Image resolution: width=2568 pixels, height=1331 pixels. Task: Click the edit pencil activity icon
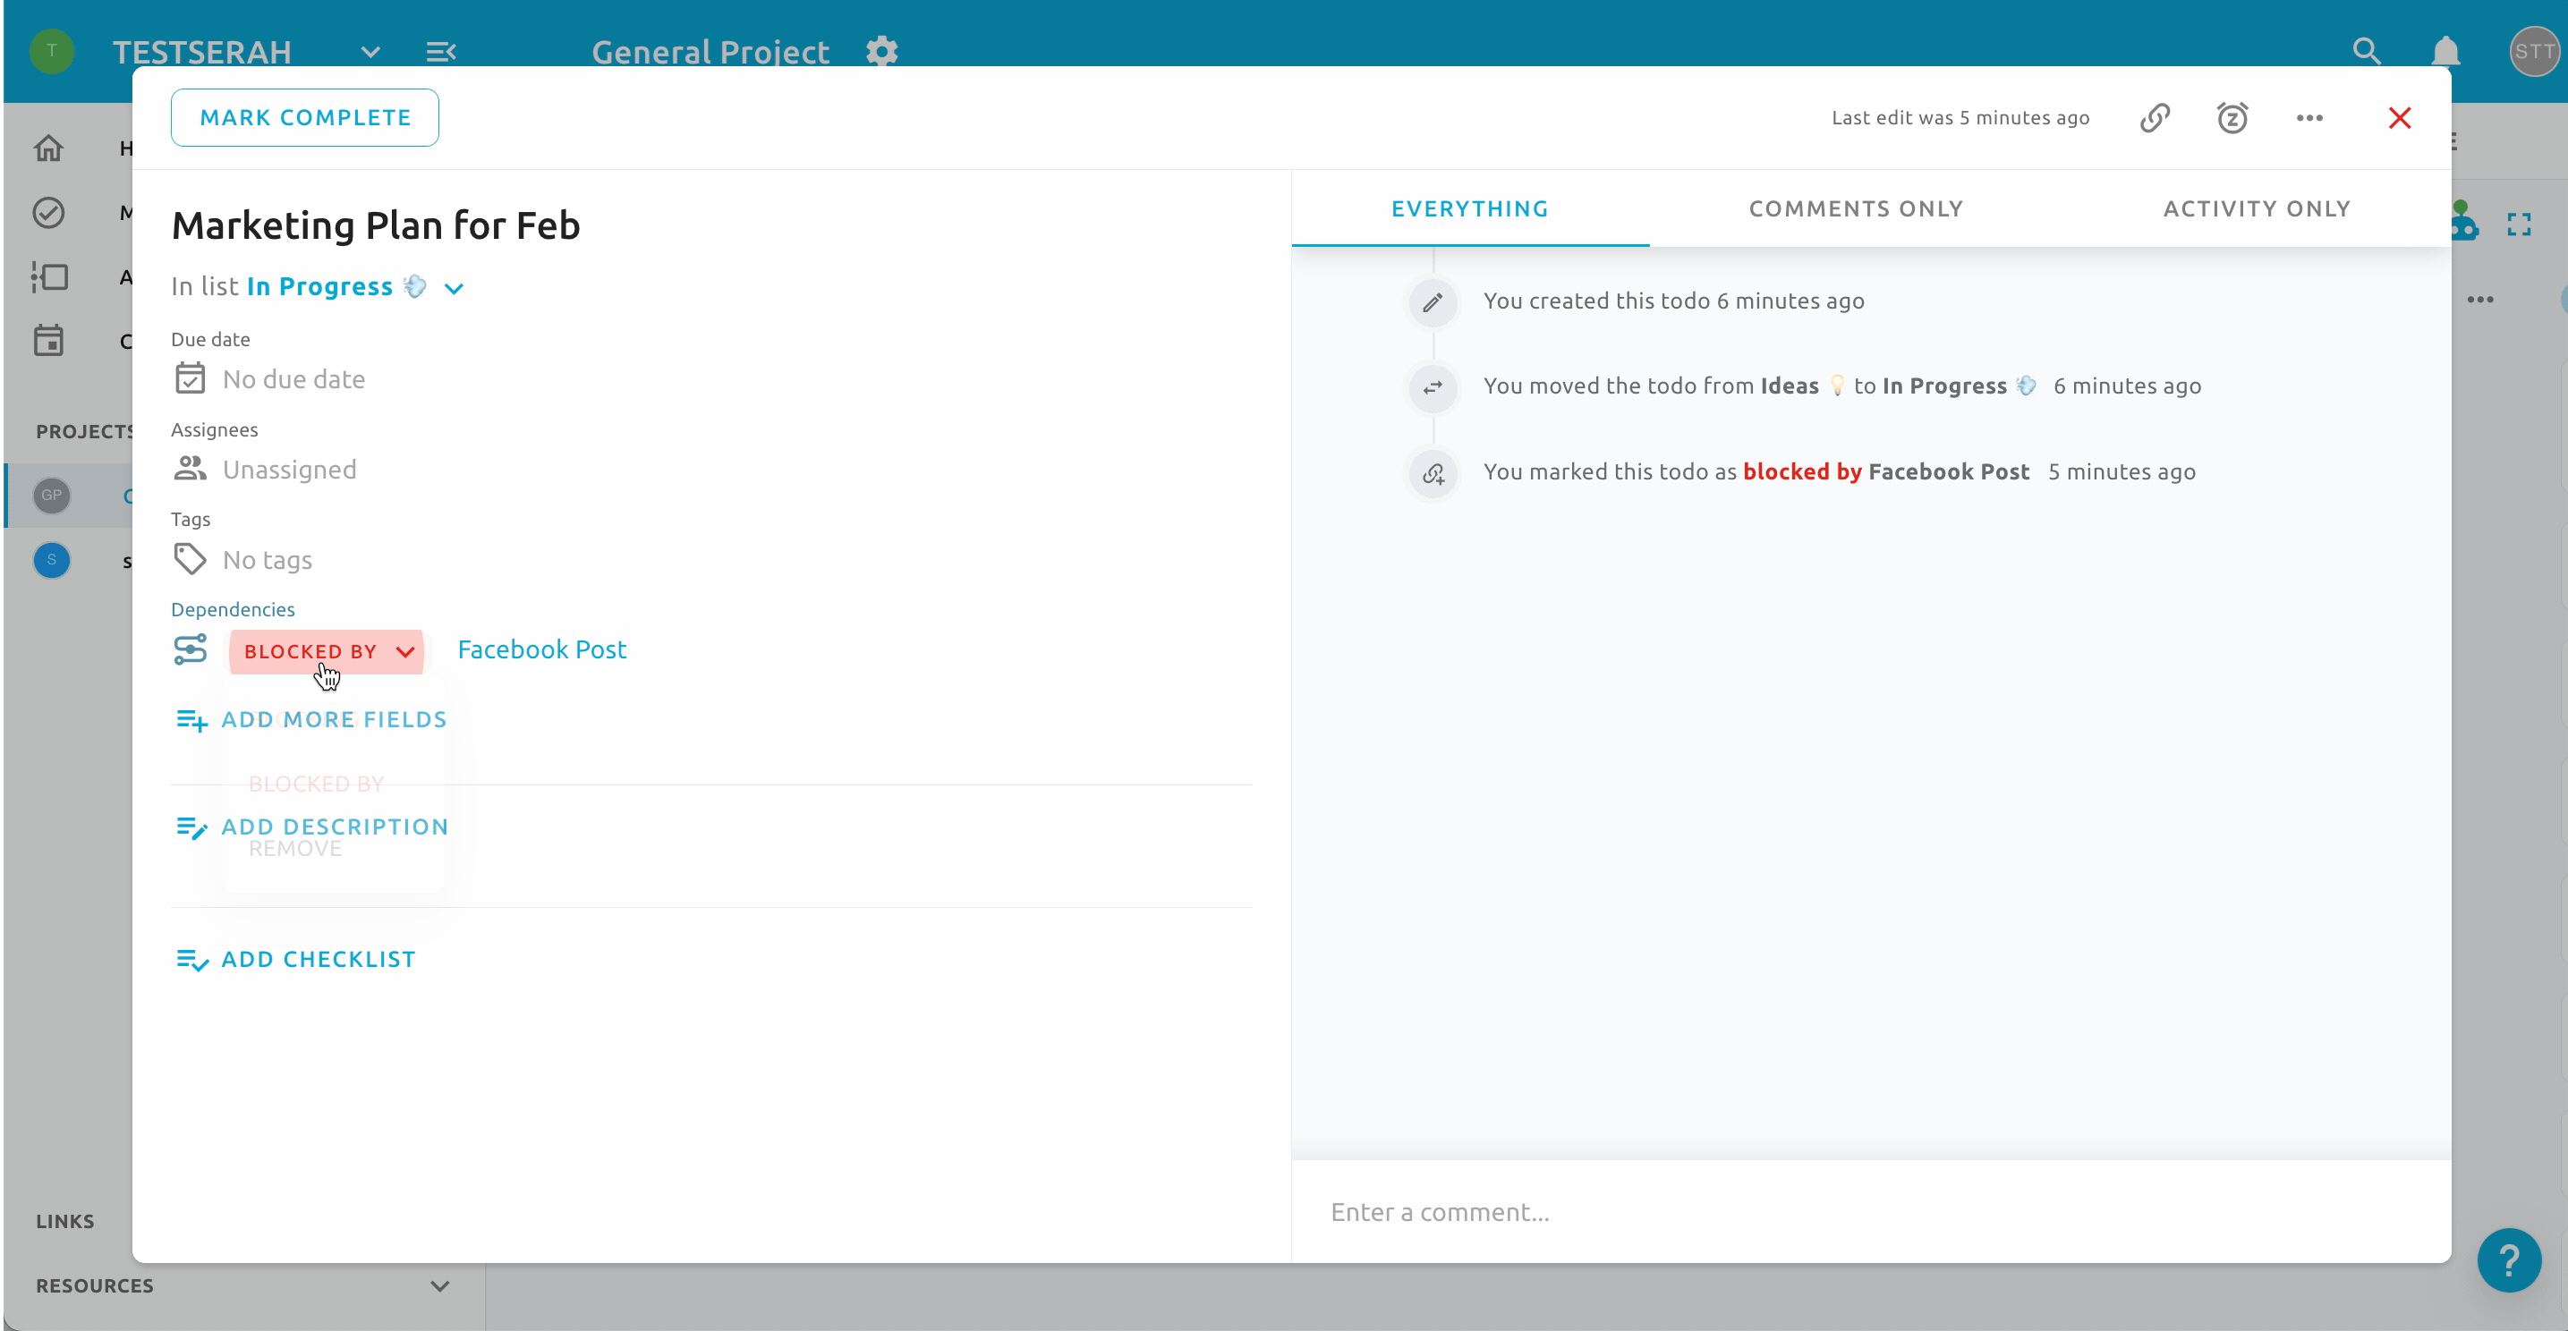pyautogui.click(x=1432, y=301)
